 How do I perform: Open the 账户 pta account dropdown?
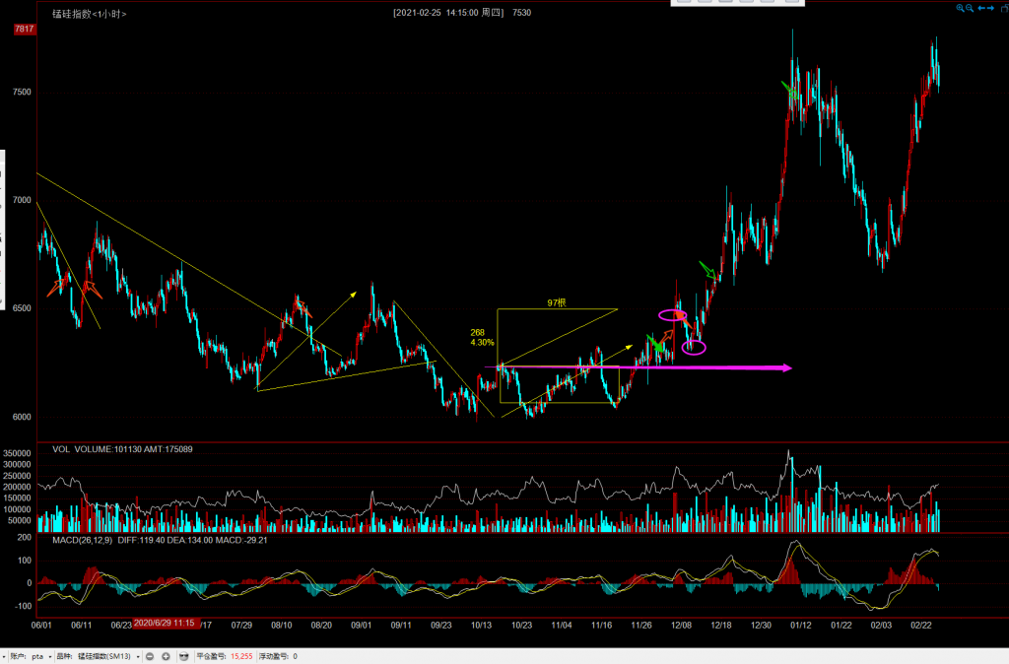point(49,656)
